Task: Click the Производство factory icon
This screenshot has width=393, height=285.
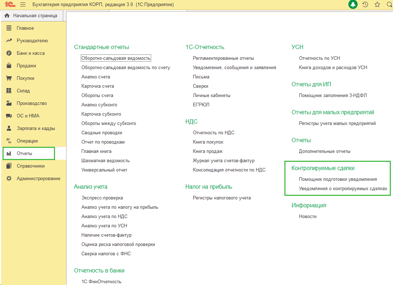Action: coord(9,103)
